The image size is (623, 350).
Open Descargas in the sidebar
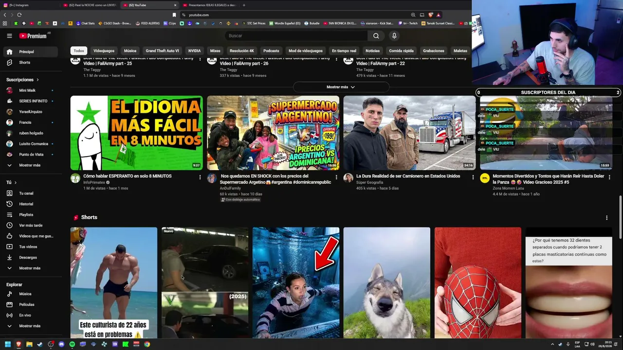point(28,258)
